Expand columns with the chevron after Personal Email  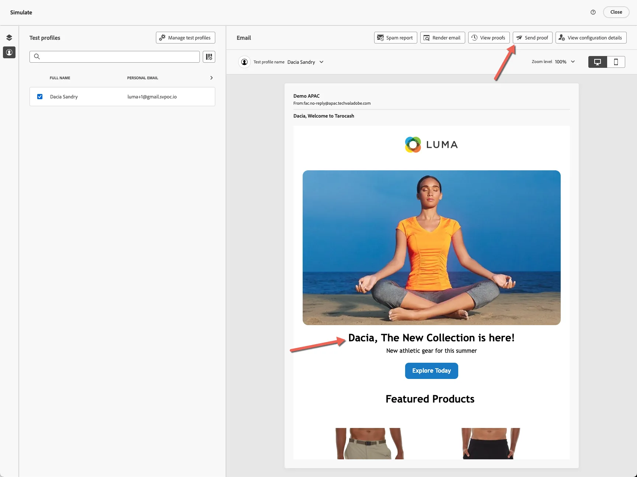(211, 78)
